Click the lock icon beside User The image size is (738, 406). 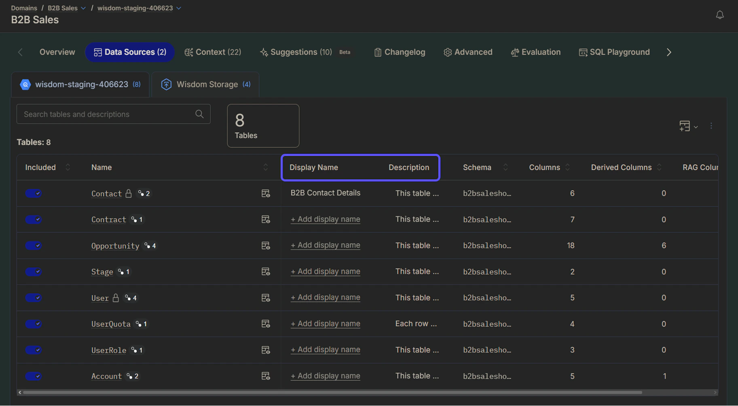pos(116,298)
